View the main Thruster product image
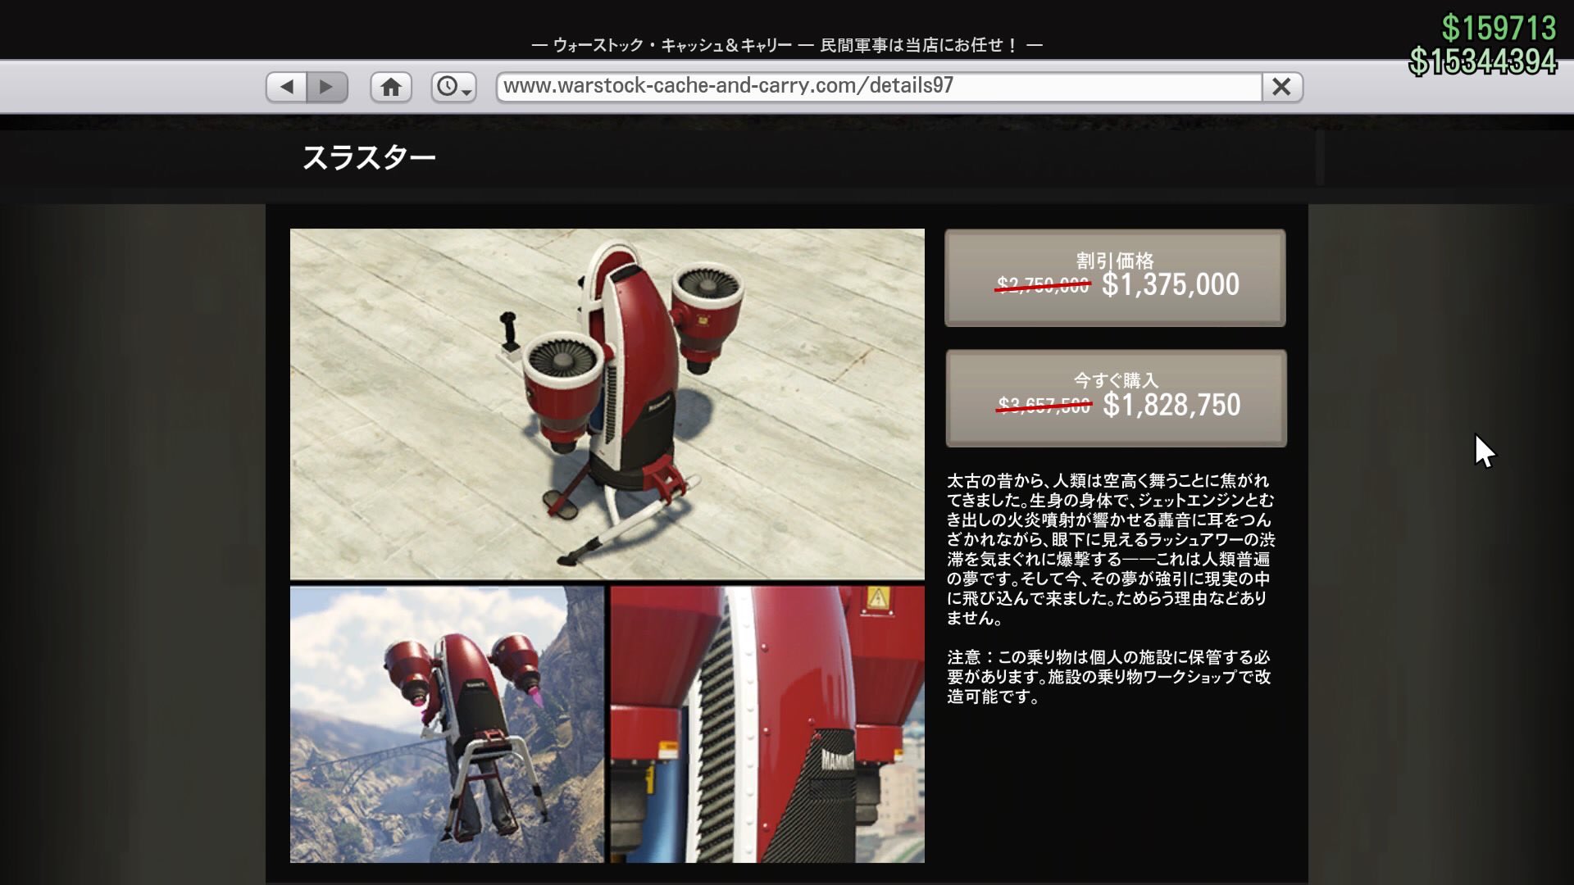The height and width of the screenshot is (885, 1574). click(607, 402)
